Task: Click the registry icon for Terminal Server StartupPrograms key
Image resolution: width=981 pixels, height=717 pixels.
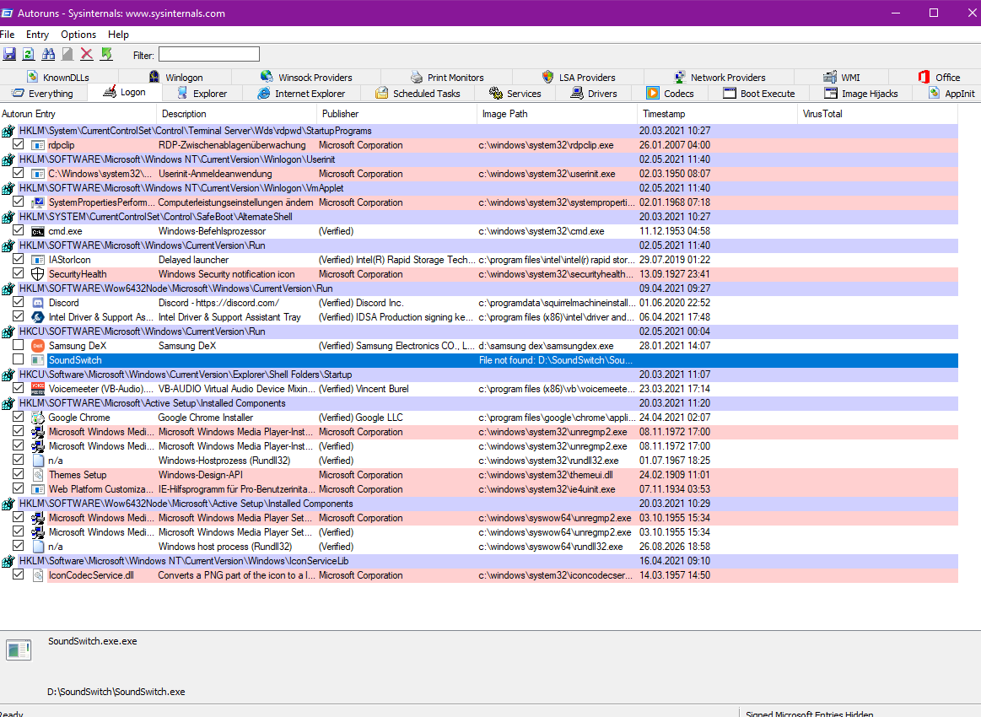Action: click(x=8, y=131)
